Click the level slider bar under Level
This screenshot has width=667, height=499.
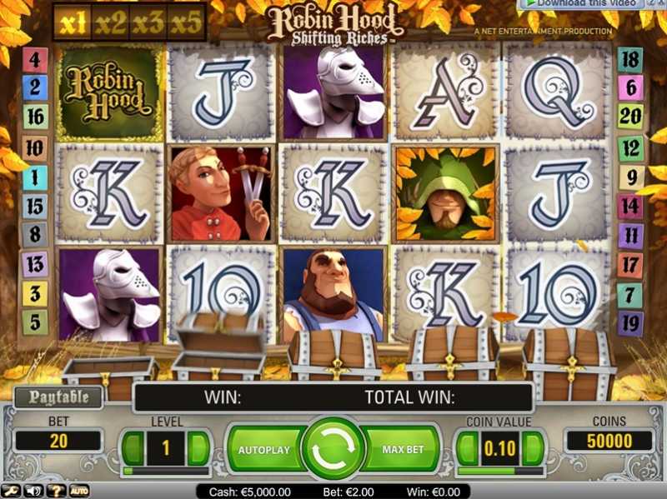click(x=166, y=471)
